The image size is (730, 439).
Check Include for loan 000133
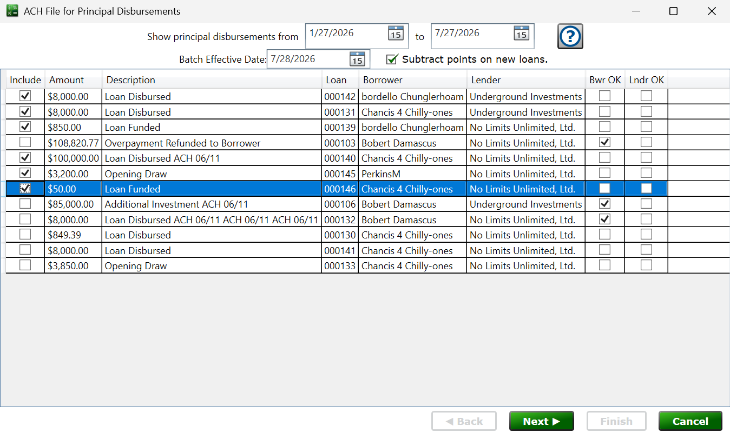(x=25, y=265)
